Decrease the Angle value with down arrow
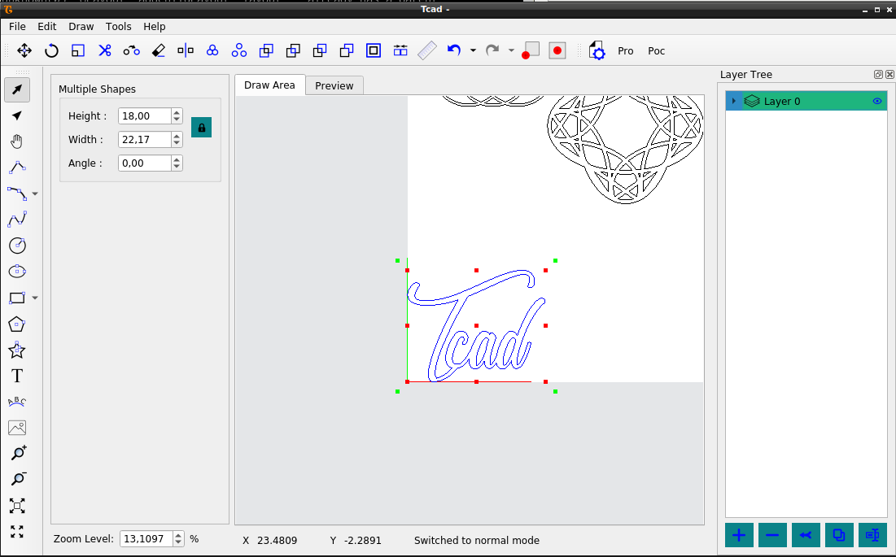This screenshot has height=557, width=896. coord(177,167)
